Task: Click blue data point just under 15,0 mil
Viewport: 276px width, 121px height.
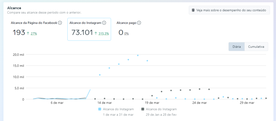Action: 109,68
